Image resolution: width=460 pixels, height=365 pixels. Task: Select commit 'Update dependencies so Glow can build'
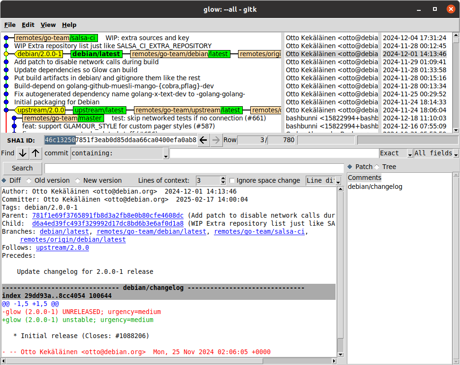point(76,70)
